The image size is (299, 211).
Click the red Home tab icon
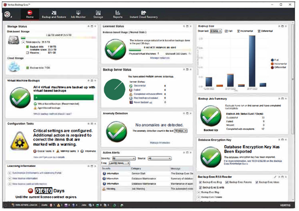tap(30, 13)
